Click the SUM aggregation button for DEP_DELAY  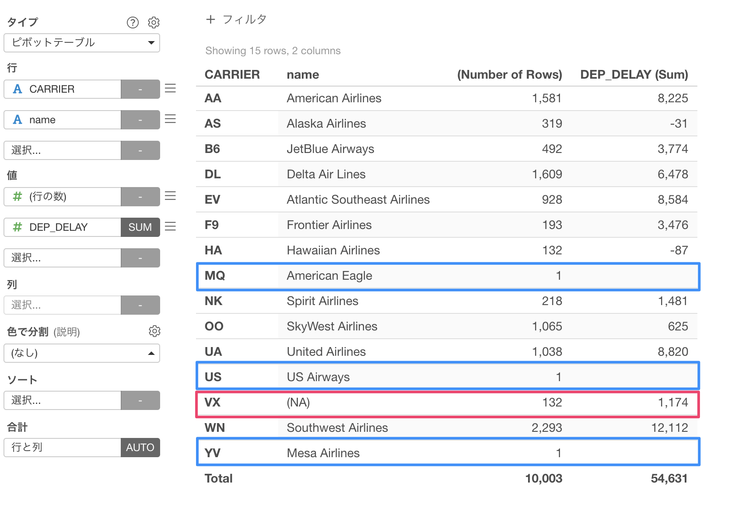(x=140, y=227)
